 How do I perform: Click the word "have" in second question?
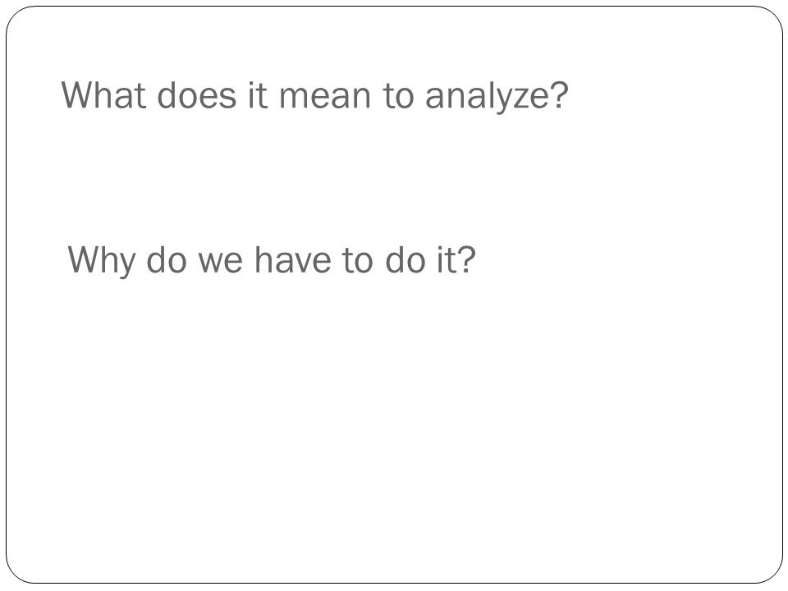point(292,260)
